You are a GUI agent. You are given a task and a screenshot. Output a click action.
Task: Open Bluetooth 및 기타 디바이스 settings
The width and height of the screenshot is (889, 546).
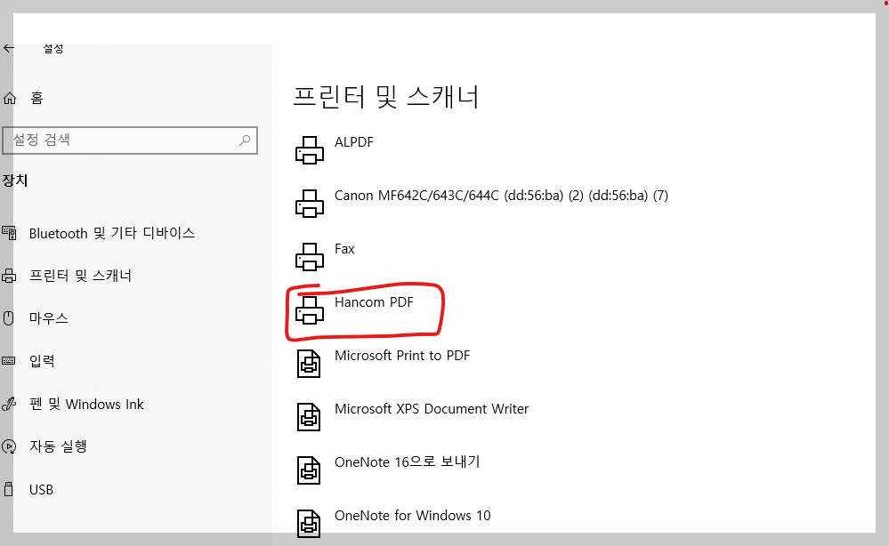click(112, 233)
